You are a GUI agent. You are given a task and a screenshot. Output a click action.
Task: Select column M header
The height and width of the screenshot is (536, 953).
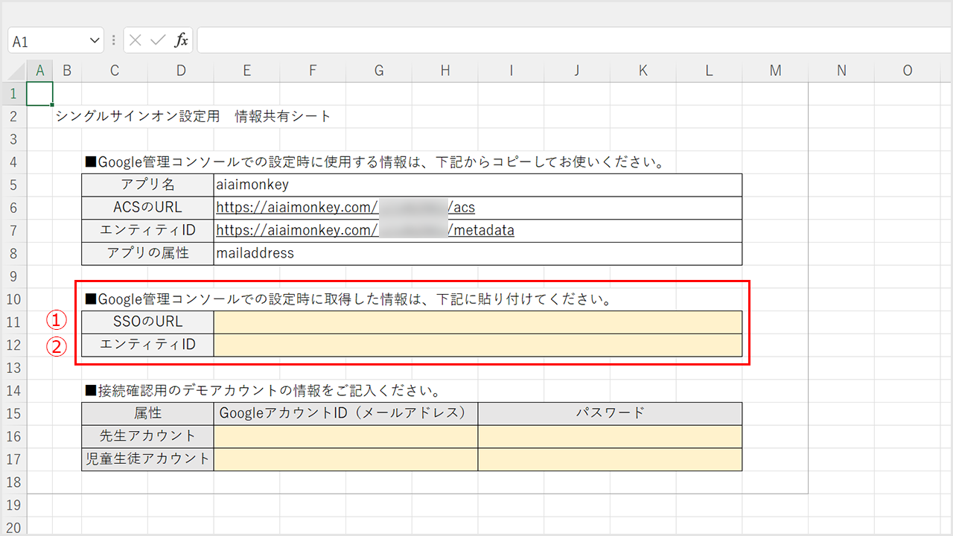pyautogui.click(x=775, y=71)
